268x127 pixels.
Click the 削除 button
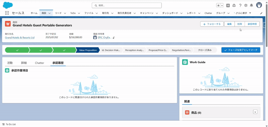pyautogui.click(x=240, y=24)
